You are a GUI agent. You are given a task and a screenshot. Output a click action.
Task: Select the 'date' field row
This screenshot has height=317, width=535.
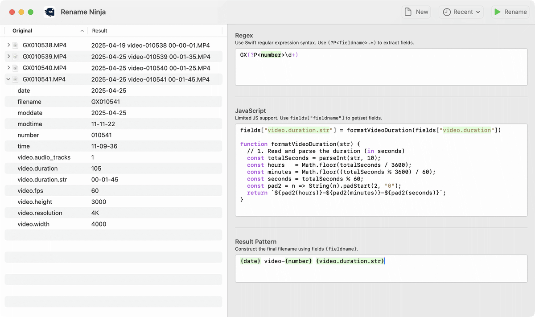pyautogui.click(x=113, y=91)
